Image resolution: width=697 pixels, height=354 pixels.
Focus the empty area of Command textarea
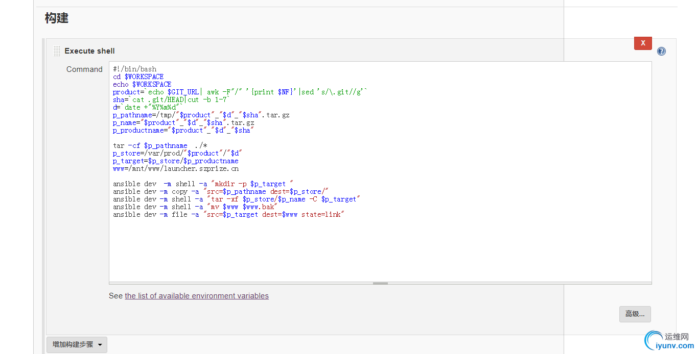coord(380,250)
